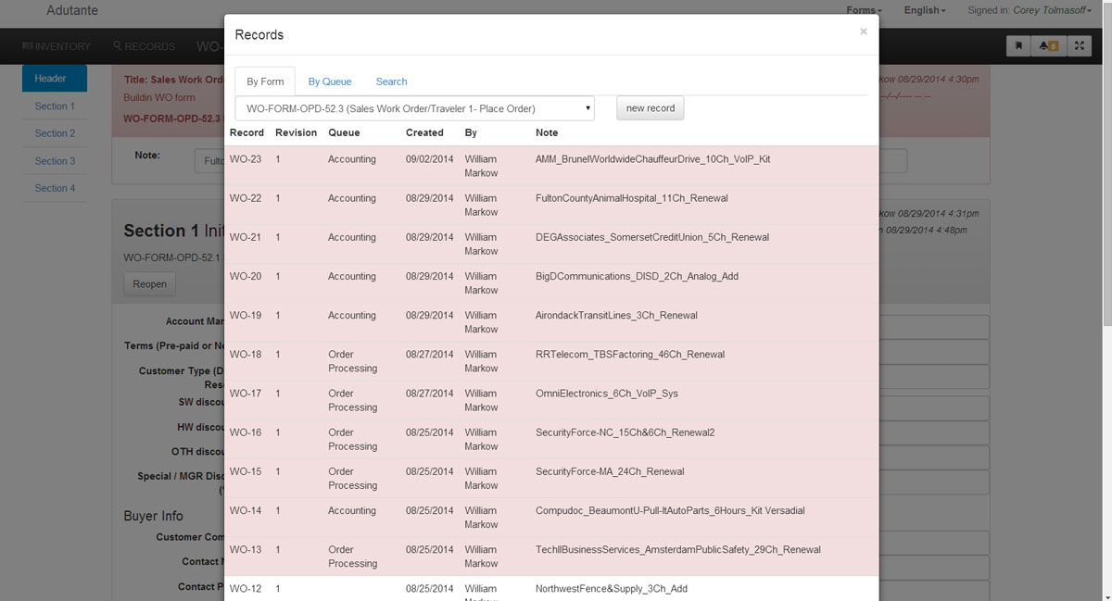This screenshot has width=1112, height=601.
Task: Expand the WO-FORM-OPD-52.3 form selector
Action: point(415,108)
